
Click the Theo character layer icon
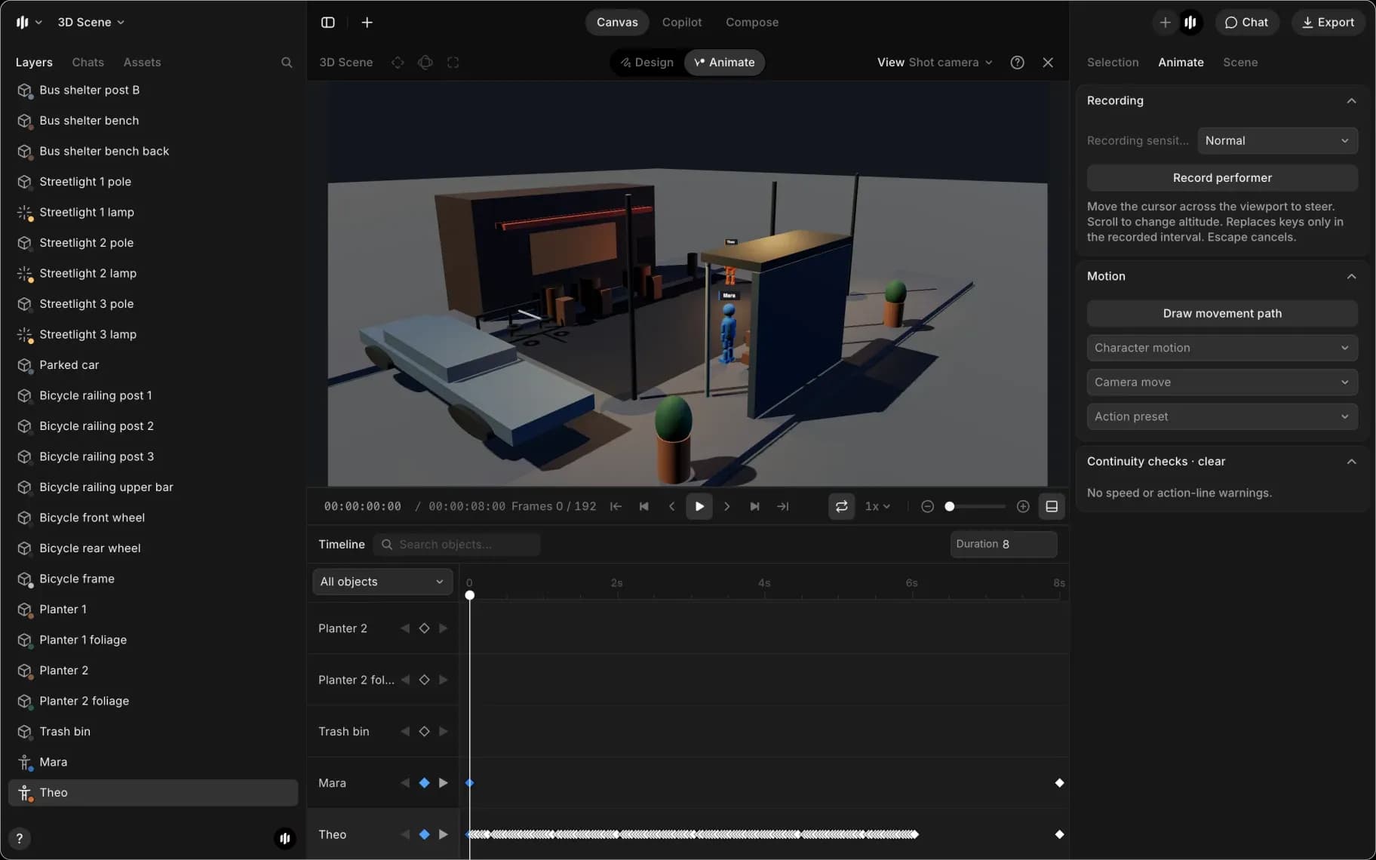click(25, 793)
